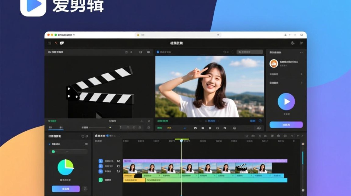Image resolution: width=351 pixels, height=196 pixels.
Task: Click the yellow text tab in the center viewer toolbar
Action: [169, 128]
